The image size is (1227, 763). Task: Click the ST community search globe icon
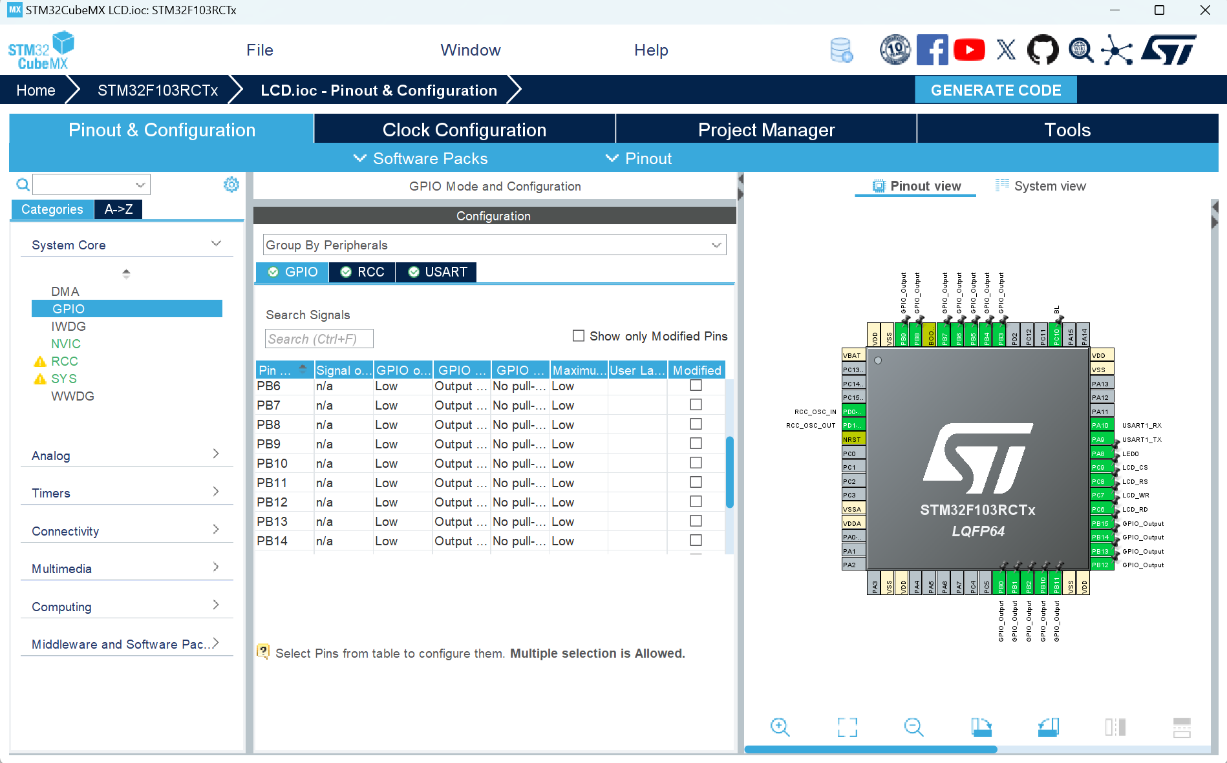point(1080,50)
